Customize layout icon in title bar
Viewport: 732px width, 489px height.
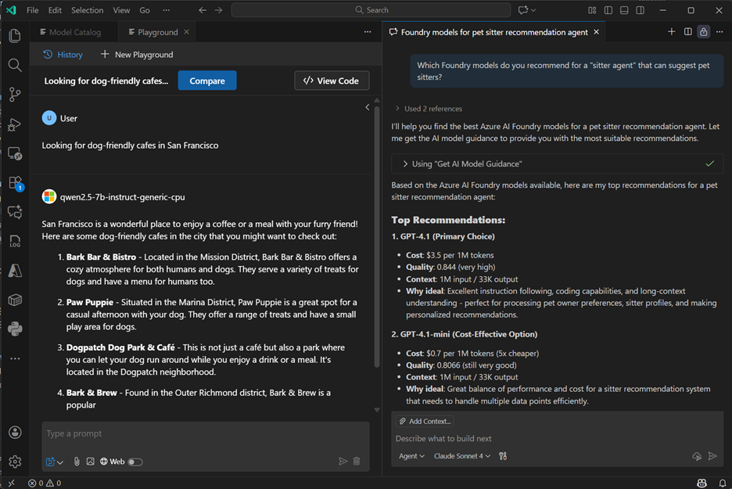click(x=592, y=10)
